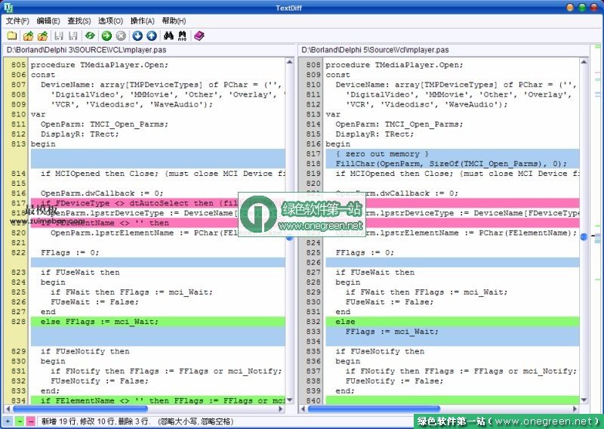Click the green swap/refresh arrows icon
The height and width of the screenshot is (429, 604).
pyautogui.click(x=90, y=35)
